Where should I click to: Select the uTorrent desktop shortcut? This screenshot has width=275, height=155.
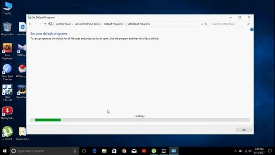point(7,133)
